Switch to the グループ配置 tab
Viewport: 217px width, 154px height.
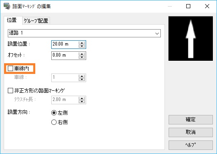click(x=36, y=21)
